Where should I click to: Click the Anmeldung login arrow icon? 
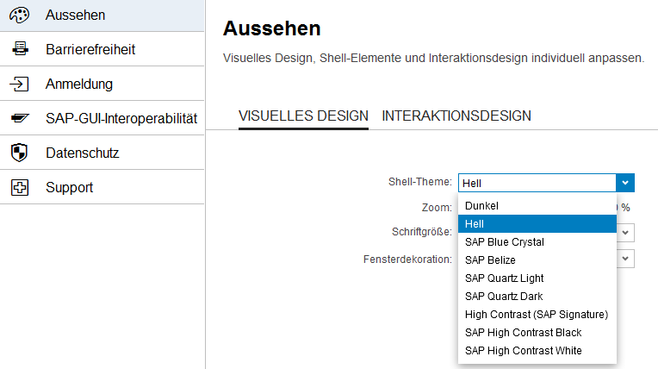(x=19, y=84)
